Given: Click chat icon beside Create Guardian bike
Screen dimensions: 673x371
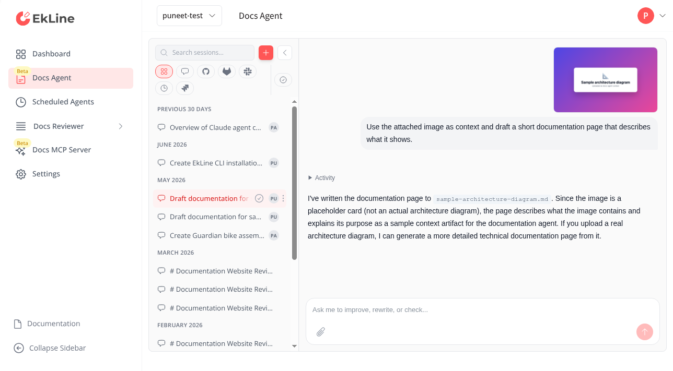Looking at the screenshot, I should [161, 235].
